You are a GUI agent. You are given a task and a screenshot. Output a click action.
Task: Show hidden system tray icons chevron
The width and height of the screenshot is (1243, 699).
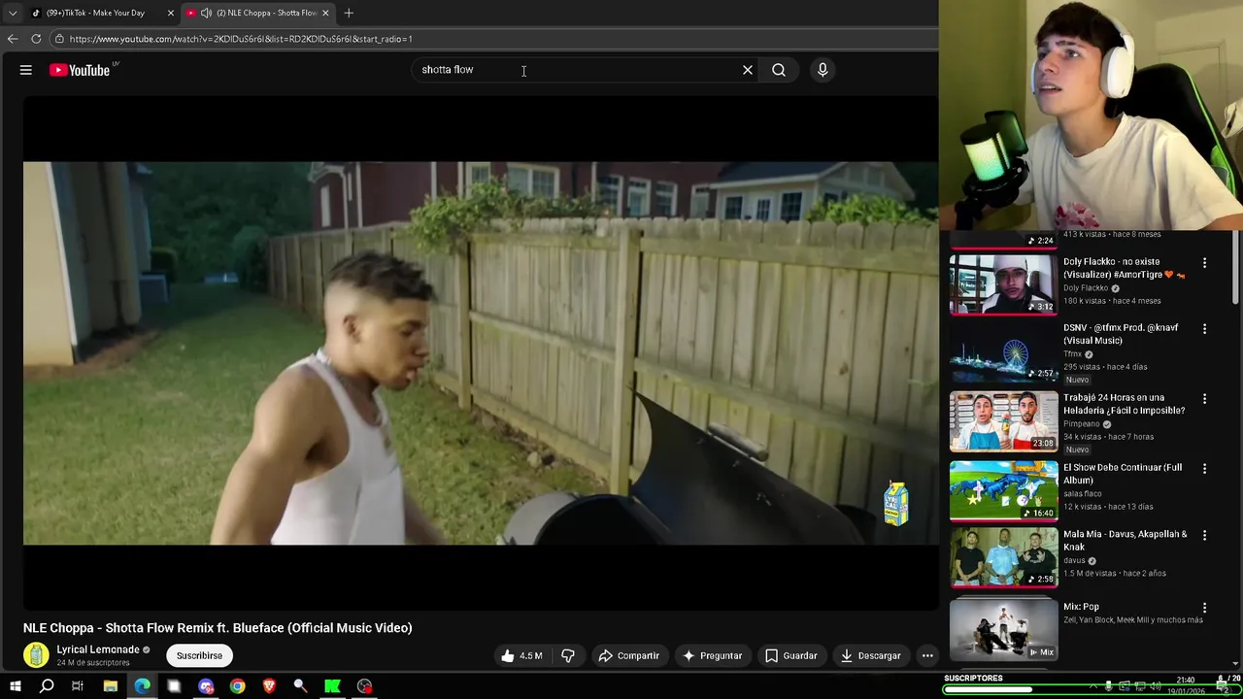coord(1092,686)
